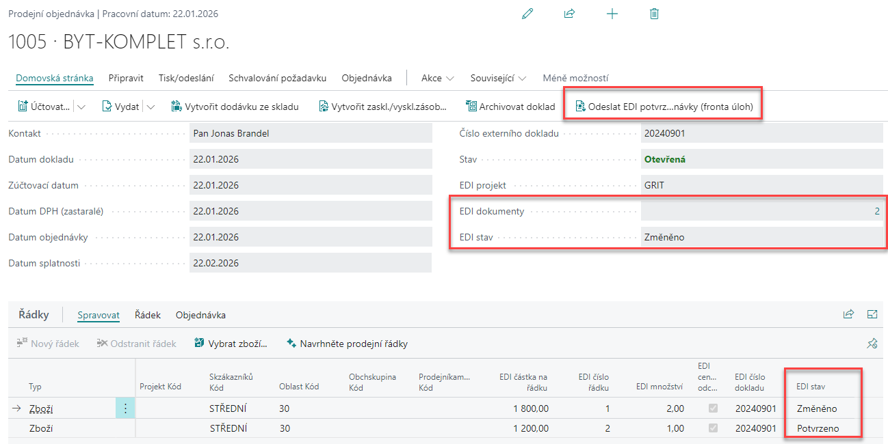
Task: Open the Tisk/odeslání tab
Action: [186, 78]
